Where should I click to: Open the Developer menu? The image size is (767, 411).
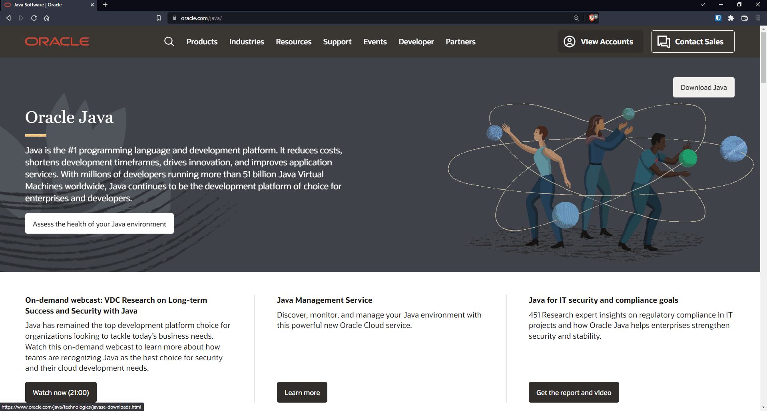coord(416,42)
